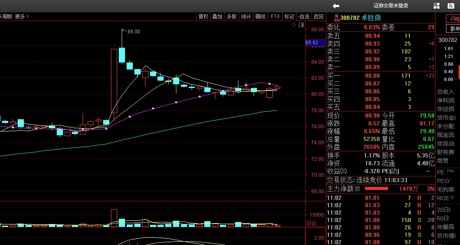The height and width of the screenshot is (245, 460).
Task: Select the 总市值 item in the sidebar
Action: click(x=446, y=236)
